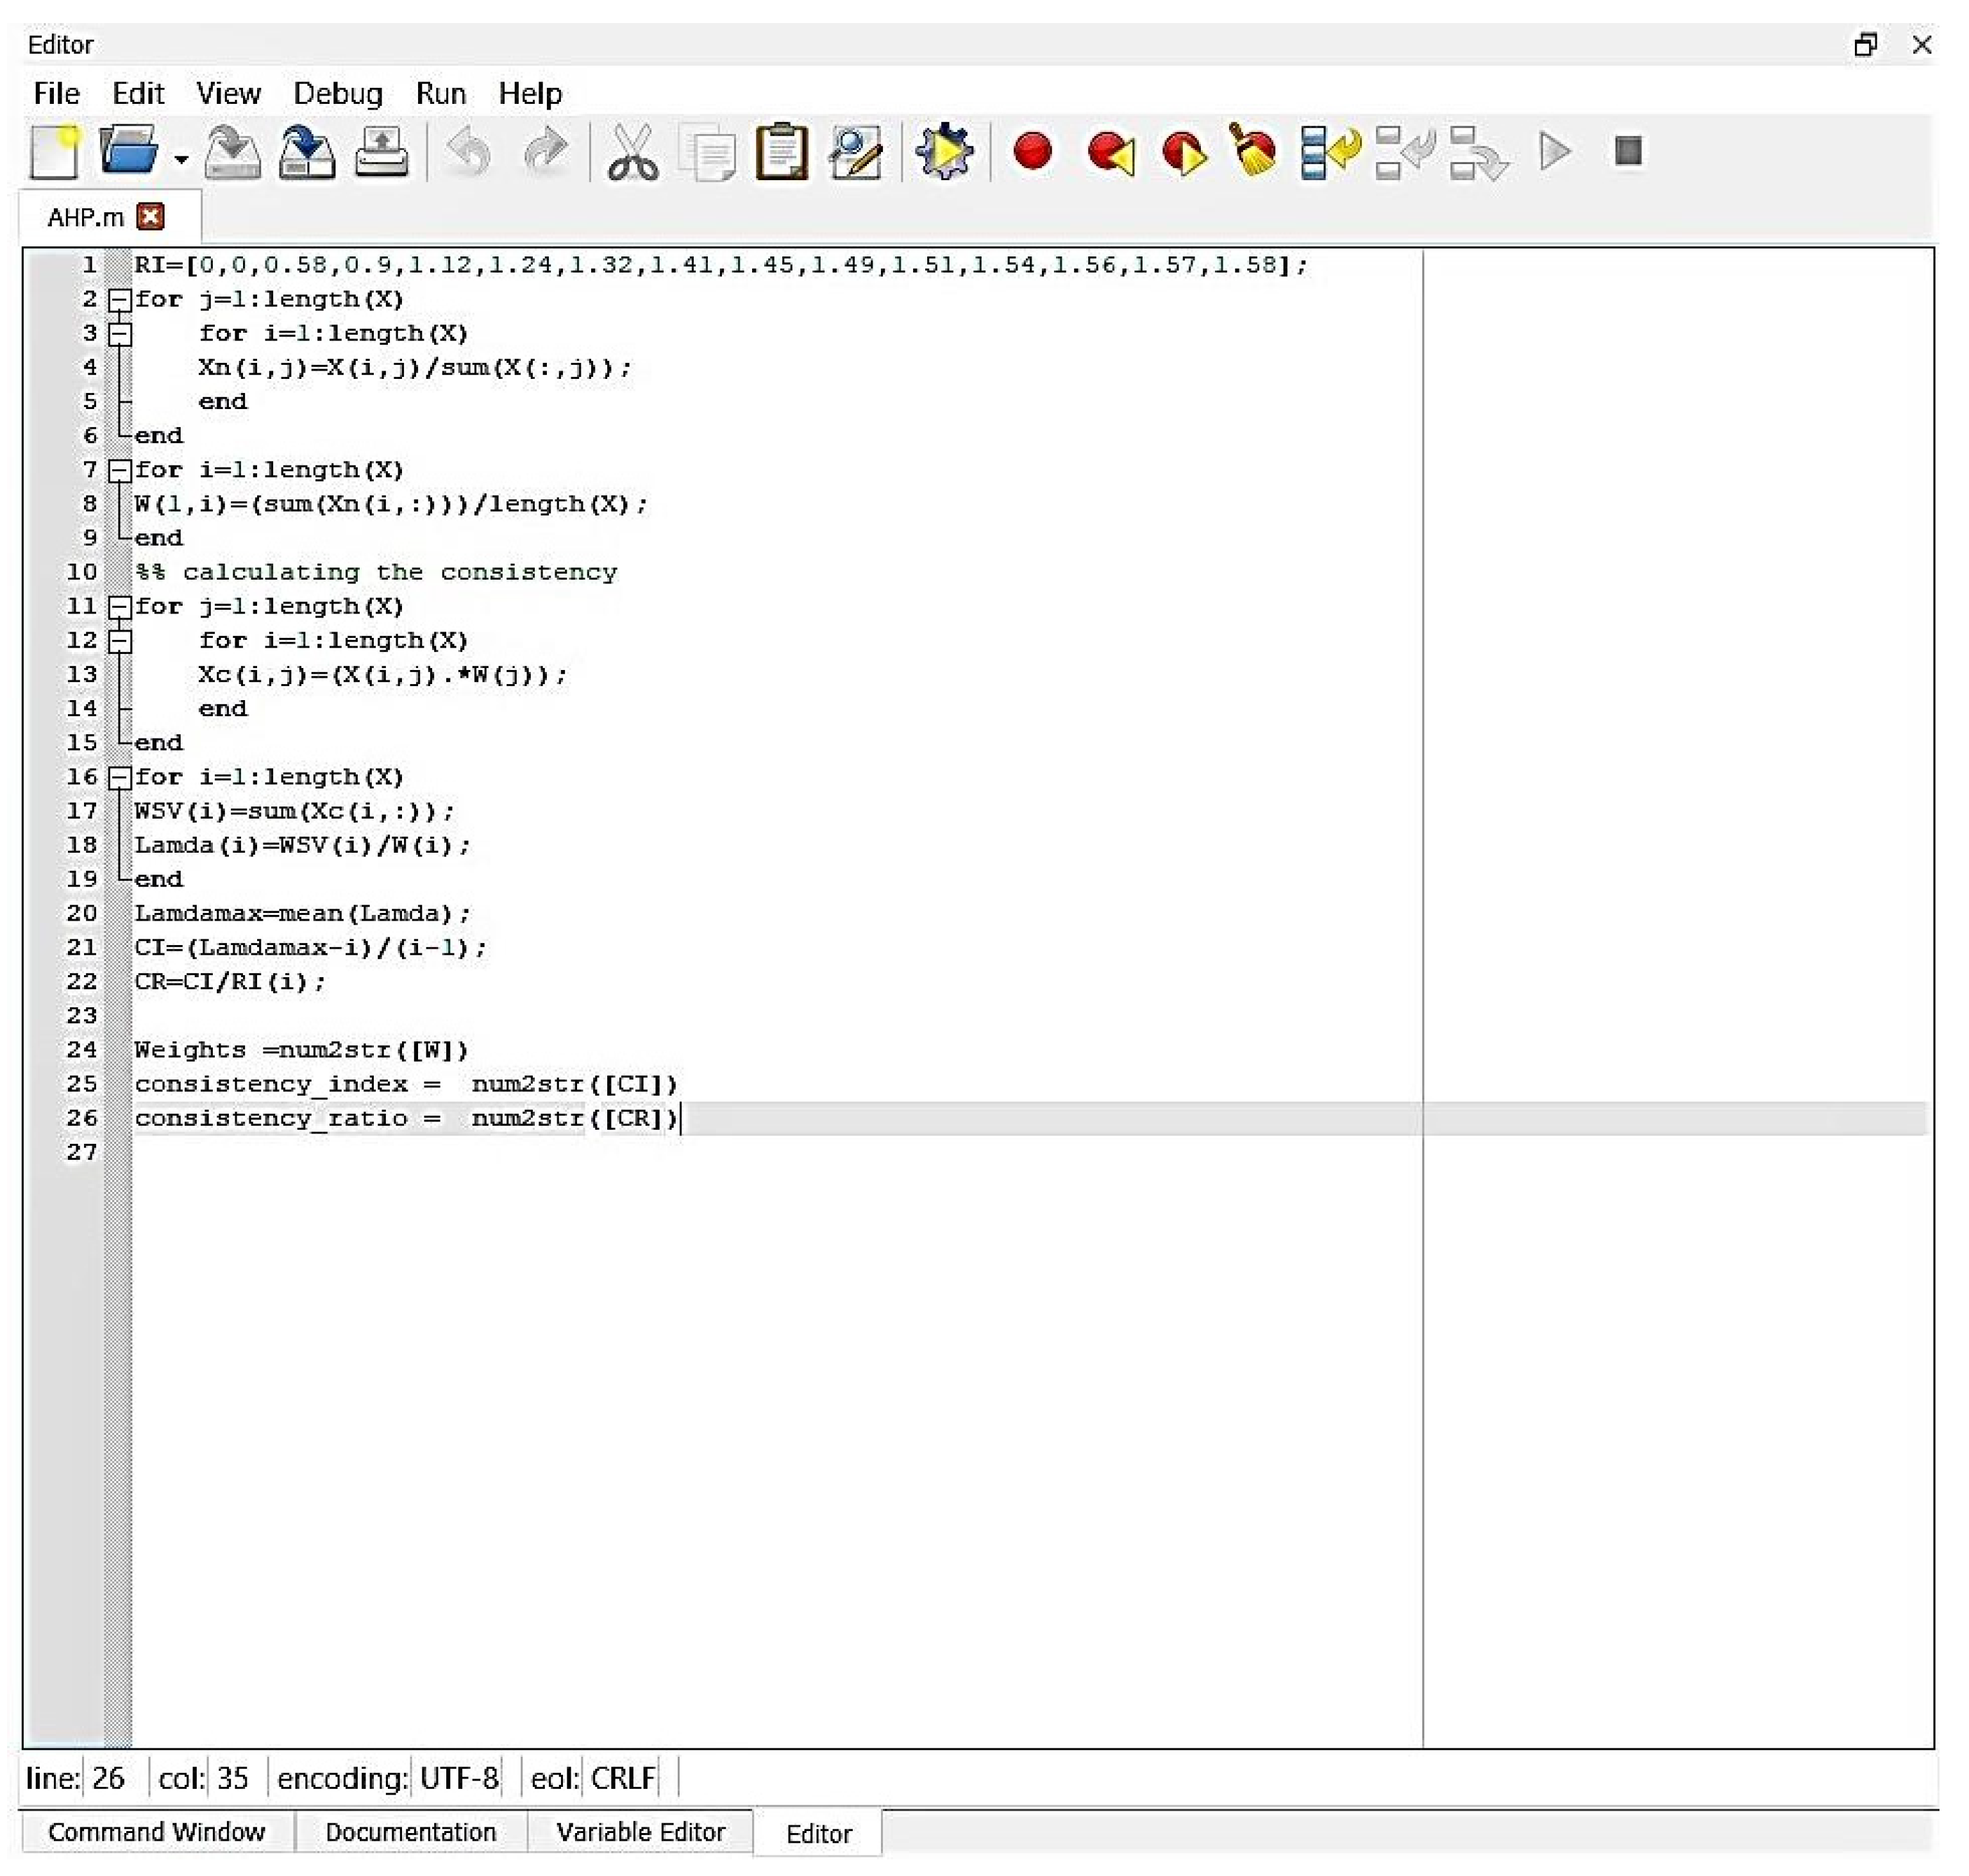Remove all breakpoints with broom icon

click(1254, 152)
